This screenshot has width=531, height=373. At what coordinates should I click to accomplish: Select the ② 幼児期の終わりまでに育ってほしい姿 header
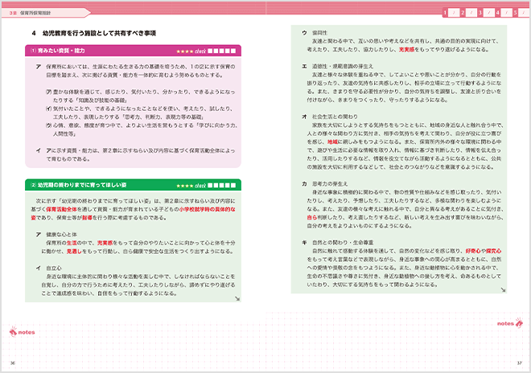(133, 185)
